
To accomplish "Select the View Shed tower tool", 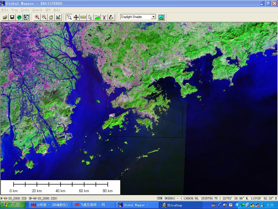I will (104, 17).
